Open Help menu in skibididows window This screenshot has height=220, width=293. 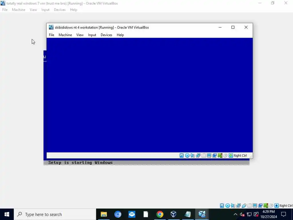tap(120, 35)
